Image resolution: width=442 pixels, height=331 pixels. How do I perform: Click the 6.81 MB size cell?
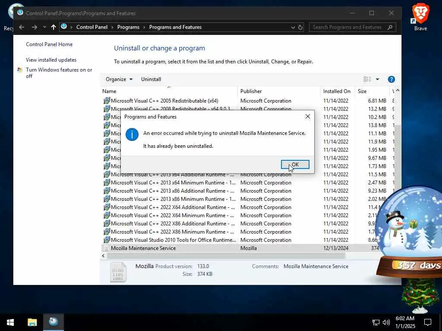377,101
